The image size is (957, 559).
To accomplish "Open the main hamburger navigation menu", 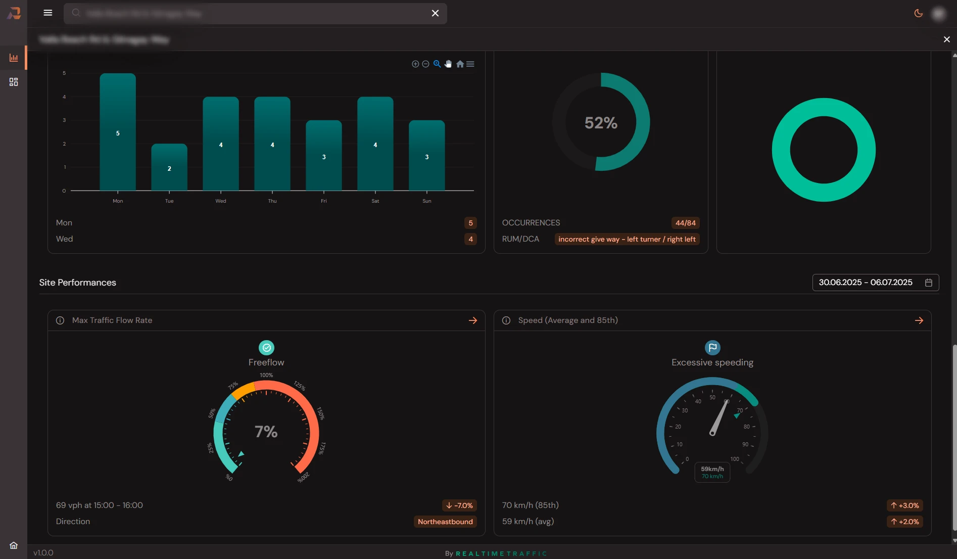I will click(48, 13).
